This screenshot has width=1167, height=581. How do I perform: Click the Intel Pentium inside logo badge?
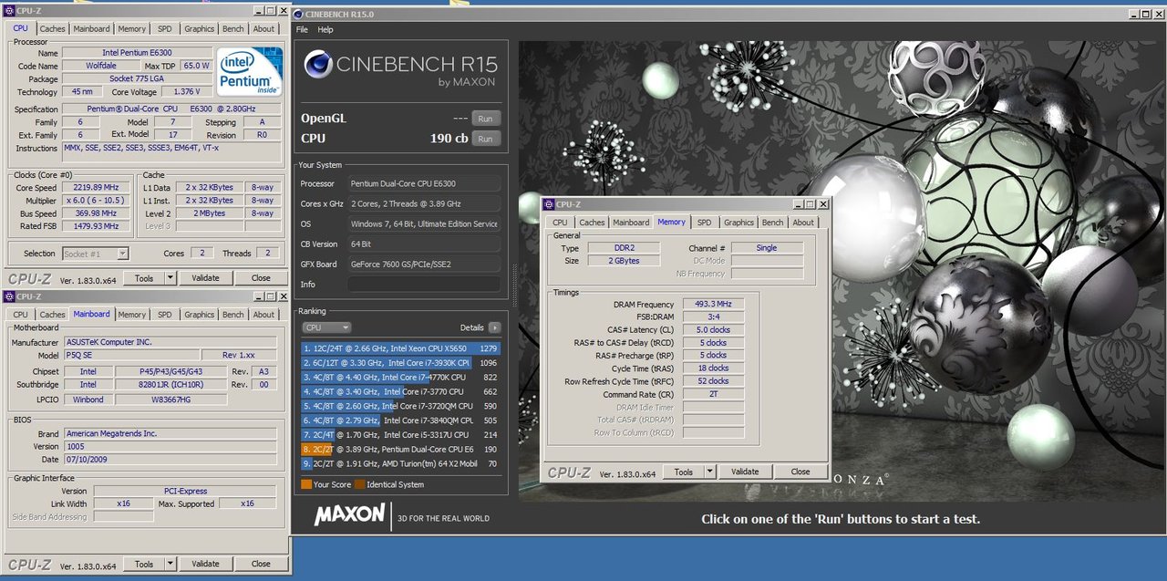(x=250, y=71)
